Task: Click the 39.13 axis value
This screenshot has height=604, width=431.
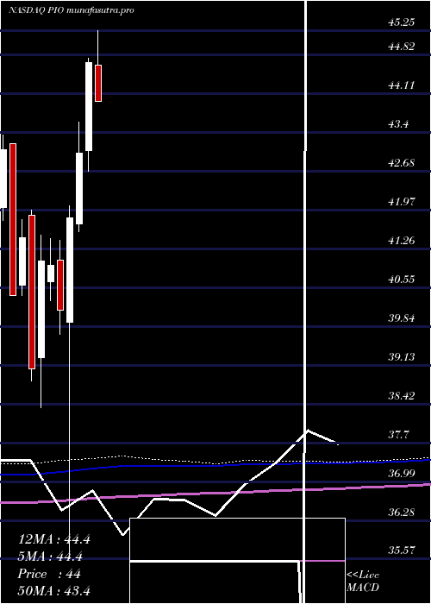Action: pos(402,357)
